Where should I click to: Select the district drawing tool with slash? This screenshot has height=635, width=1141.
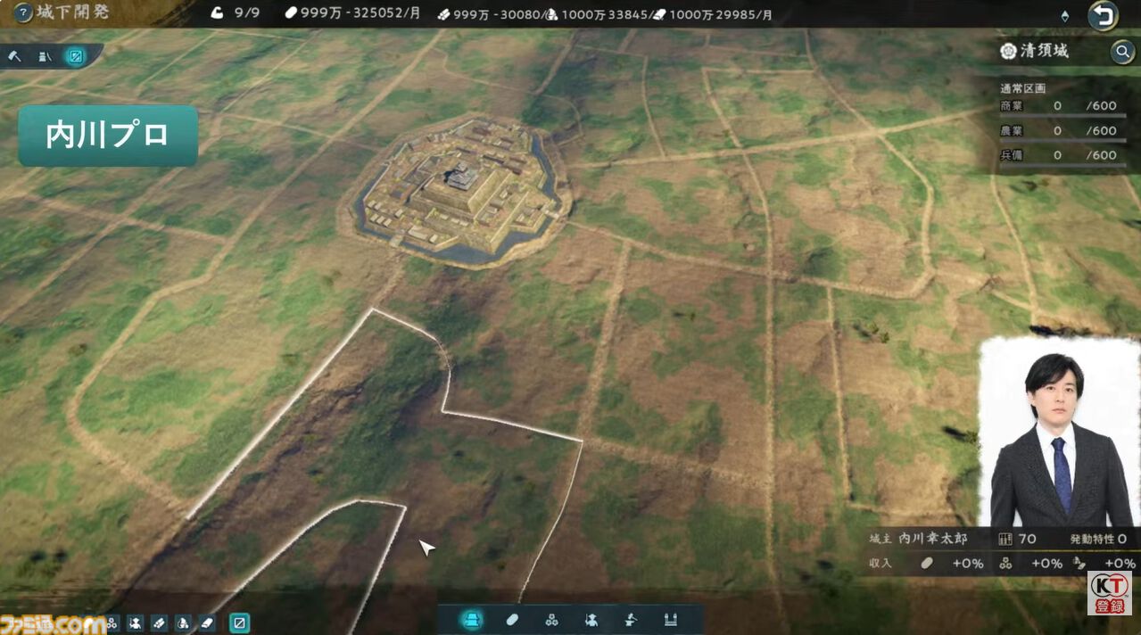45,56
